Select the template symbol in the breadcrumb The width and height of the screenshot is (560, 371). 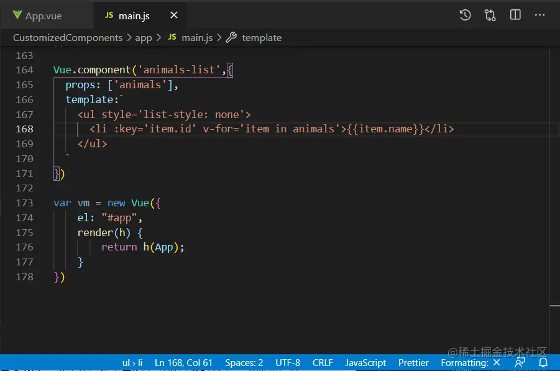pyautogui.click(x=262, y=37)
